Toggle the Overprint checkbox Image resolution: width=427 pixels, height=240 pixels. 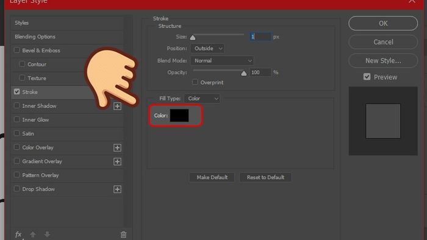pyautogui.click(x=195, y=82)
